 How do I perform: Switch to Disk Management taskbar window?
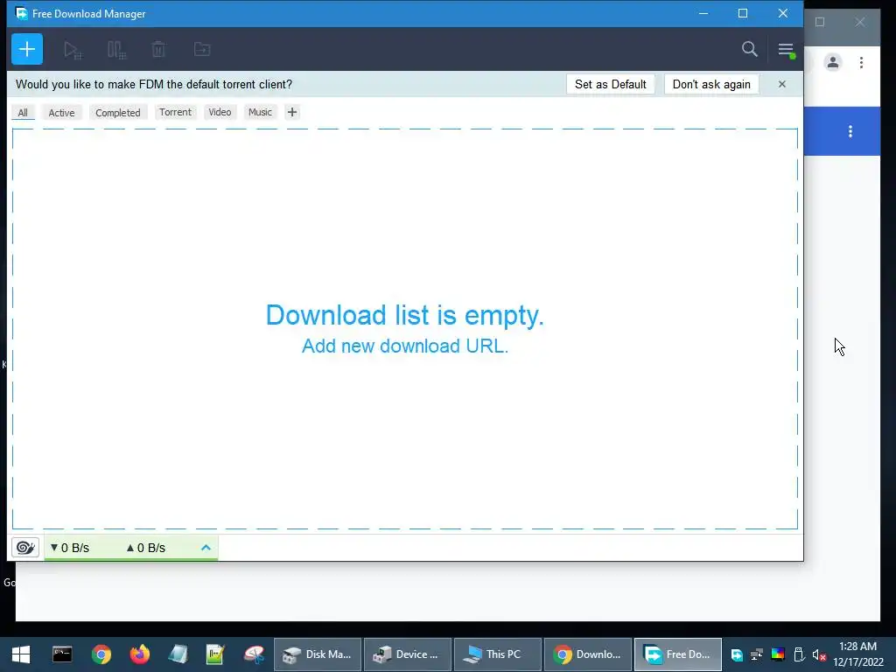318,654
